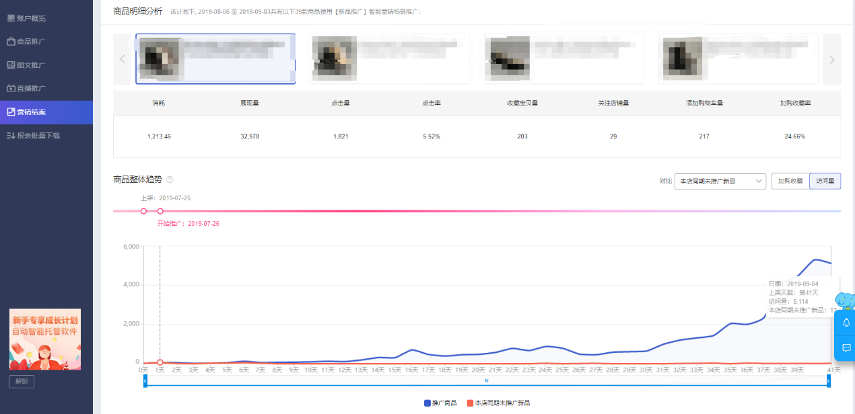Open the 新手专享成长计划 promo banner
This screenshot has height=414, width=855.
point(44,339)
